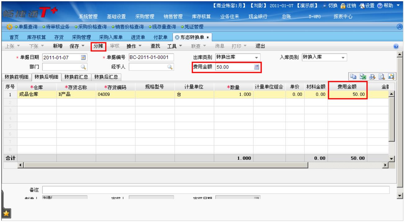Expand the 出库类别 dropdown

coord(256,58)
